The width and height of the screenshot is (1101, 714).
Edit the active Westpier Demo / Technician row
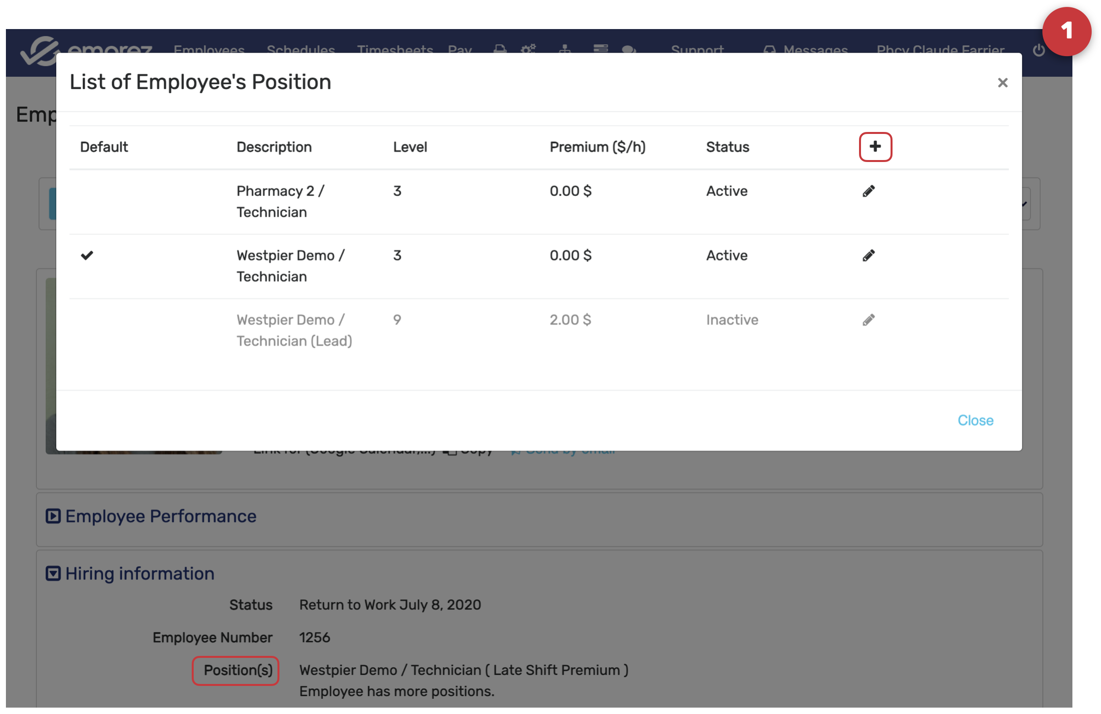pyautogui.click(x=868, y=256)
